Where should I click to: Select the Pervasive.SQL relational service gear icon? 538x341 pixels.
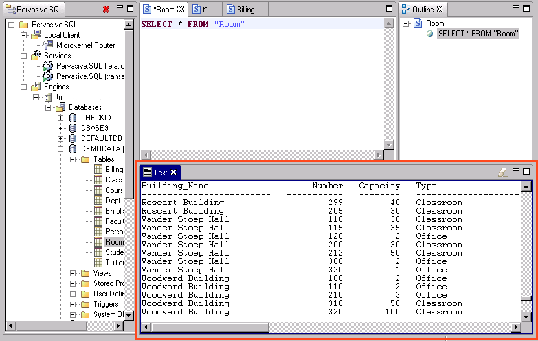49,66
